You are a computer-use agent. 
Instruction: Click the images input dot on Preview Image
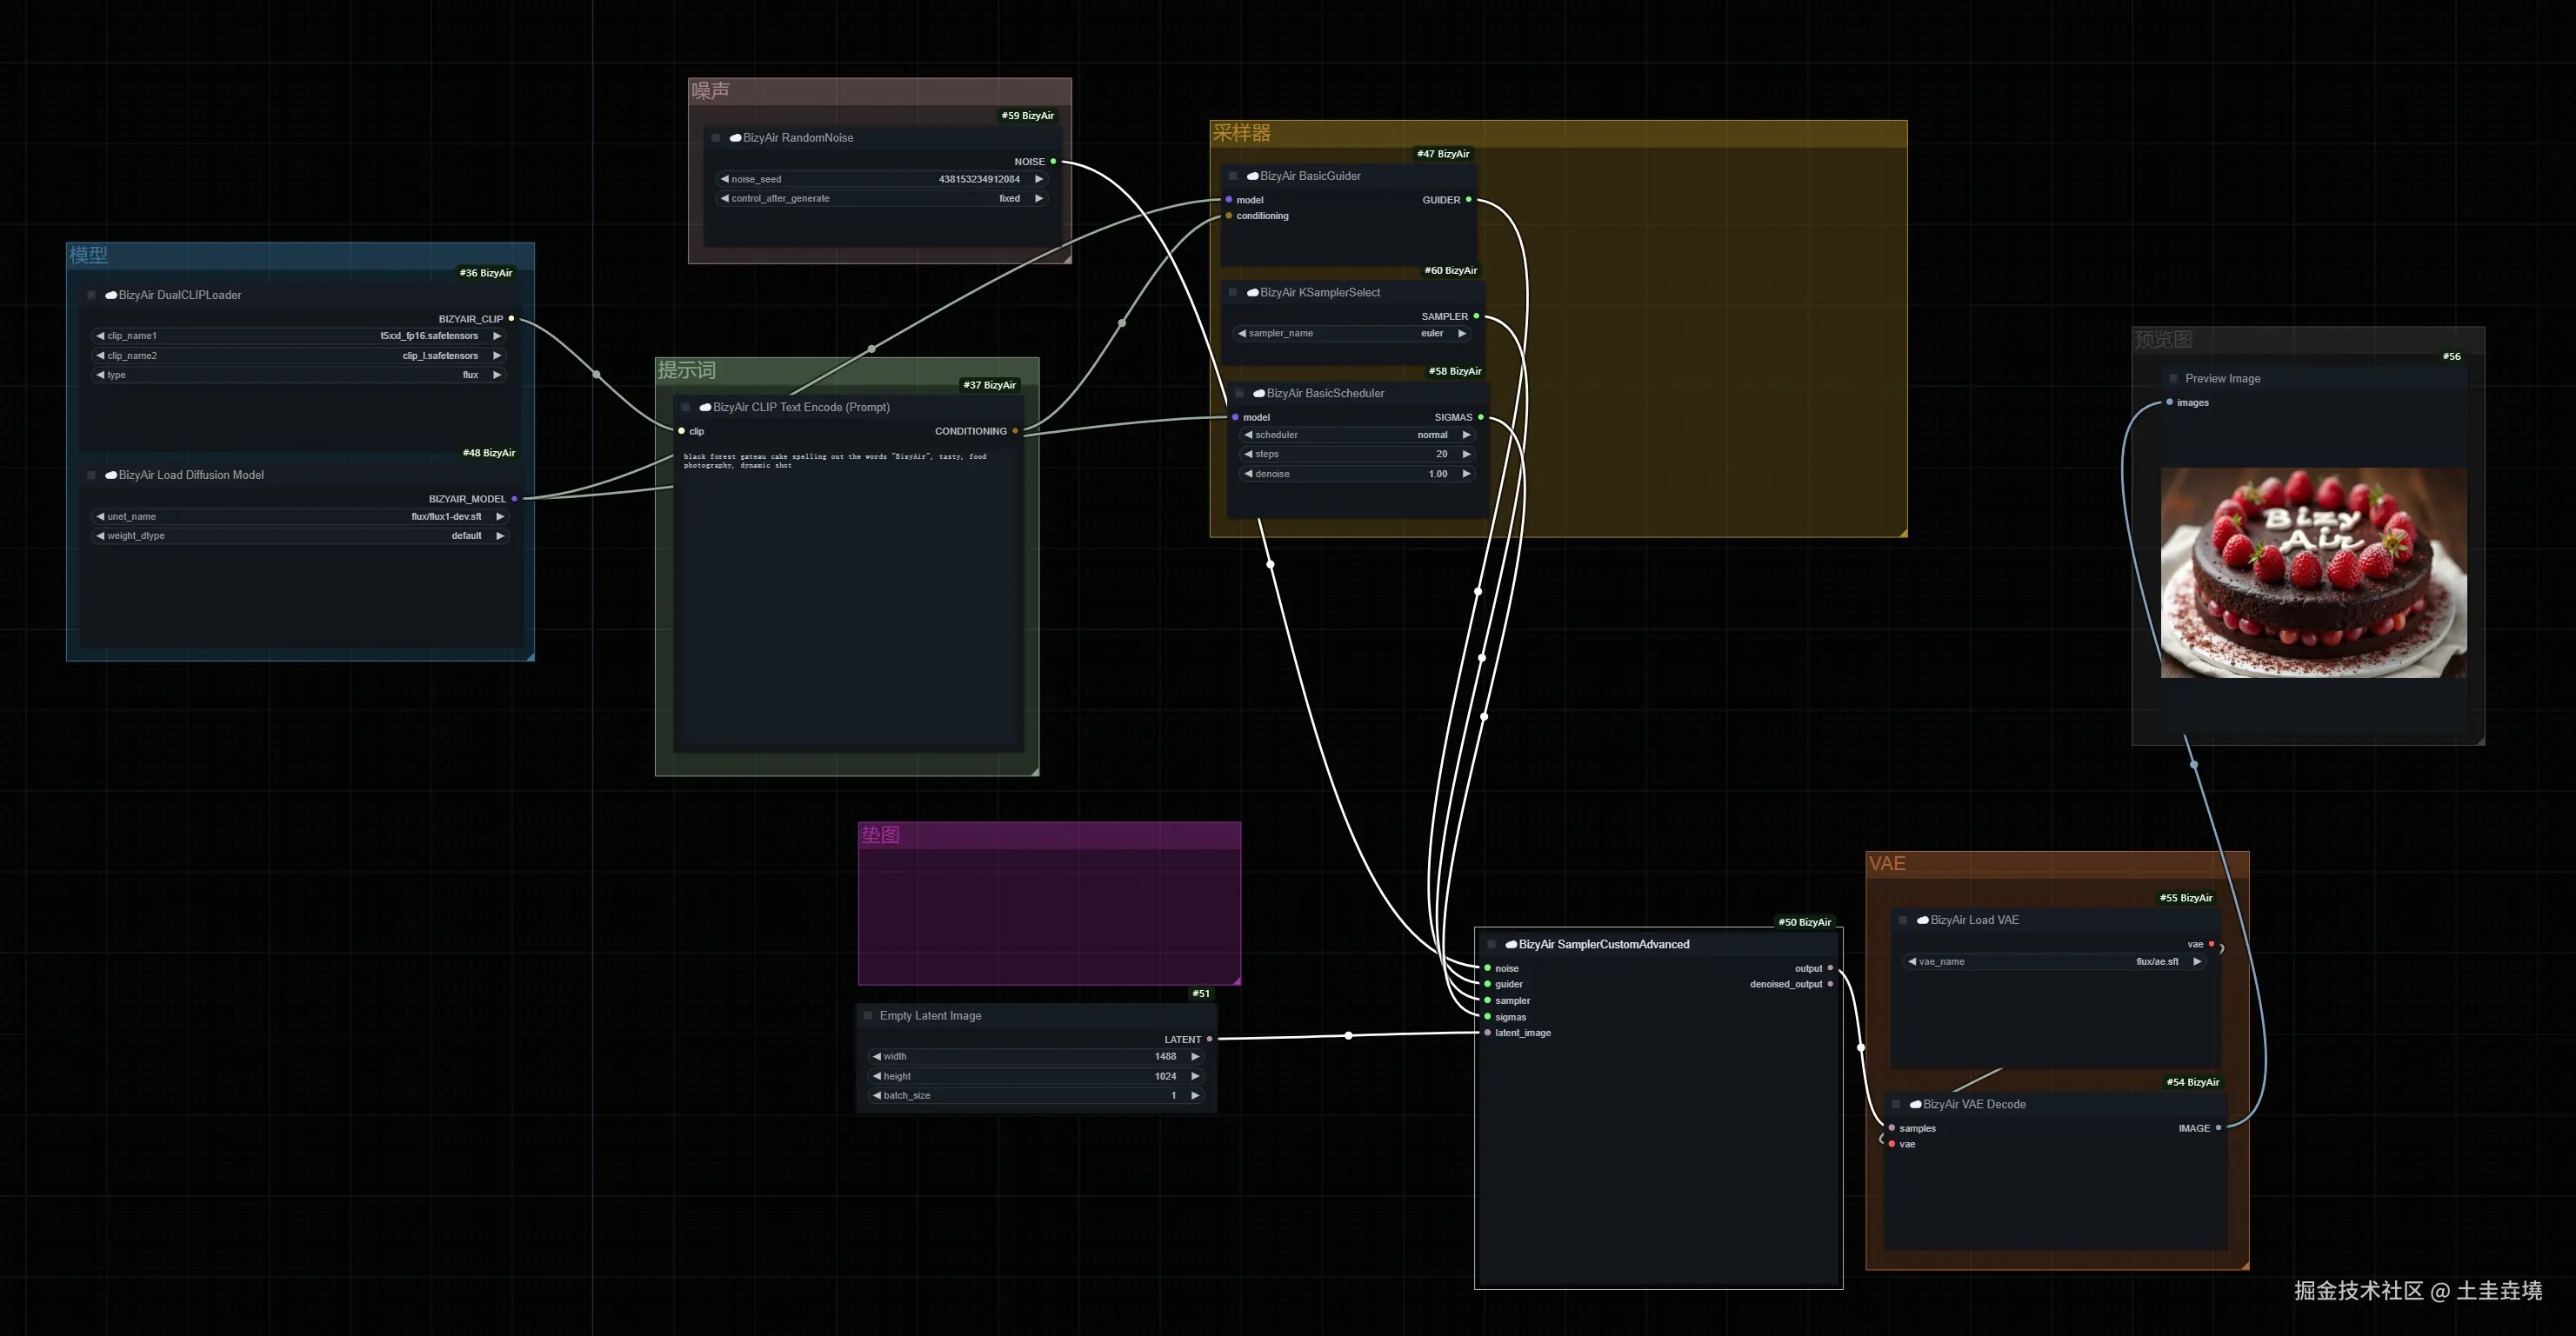(x=2169, y=402)
